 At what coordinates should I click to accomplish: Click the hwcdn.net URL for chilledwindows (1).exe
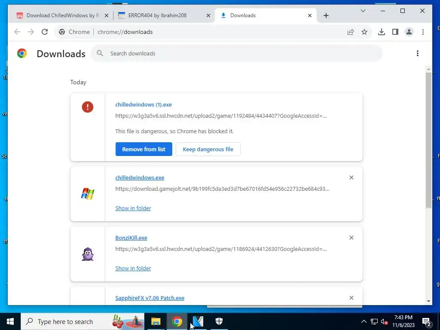221,116
